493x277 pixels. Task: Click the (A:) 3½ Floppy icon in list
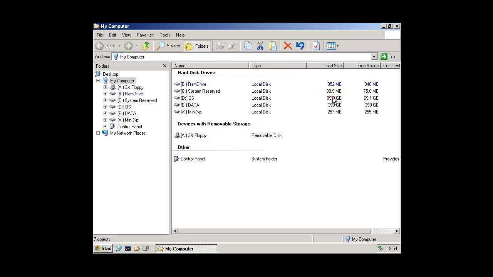tap(177, 135)
